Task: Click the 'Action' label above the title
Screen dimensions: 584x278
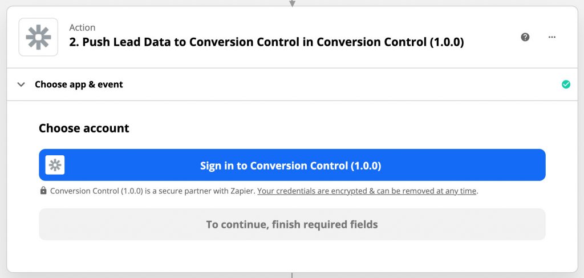Action: 82,27
